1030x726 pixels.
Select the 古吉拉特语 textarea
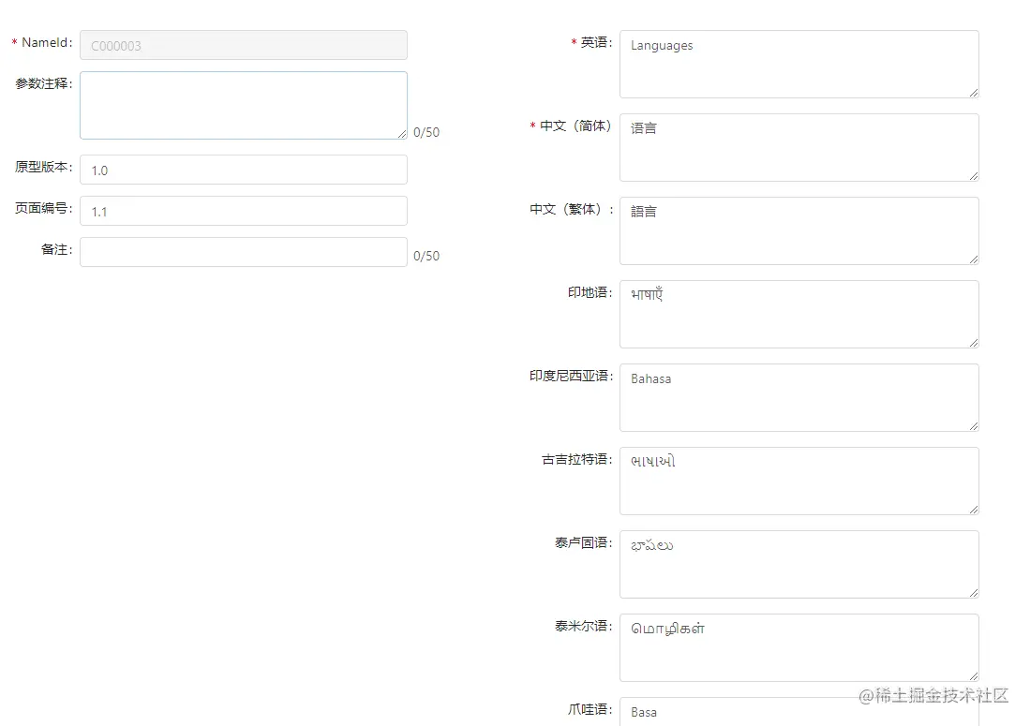pyautogui.click(x=799, y=481)
